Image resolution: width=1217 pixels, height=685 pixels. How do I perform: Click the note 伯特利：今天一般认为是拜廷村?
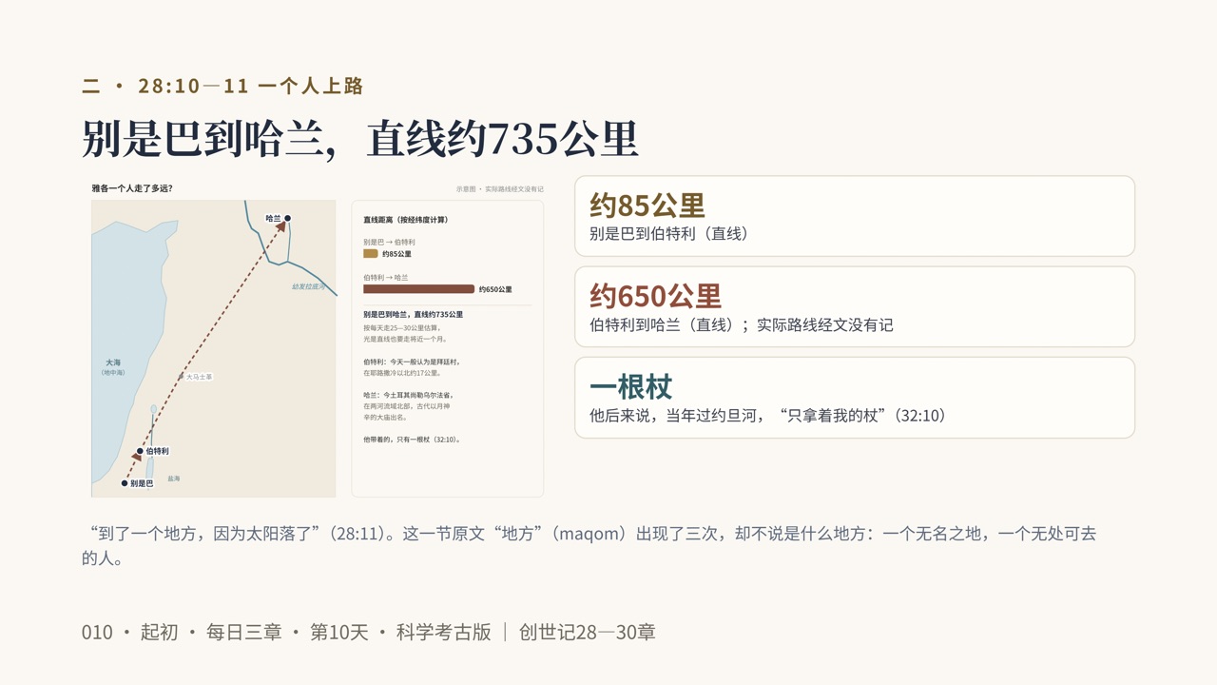(x=412, y=362)
